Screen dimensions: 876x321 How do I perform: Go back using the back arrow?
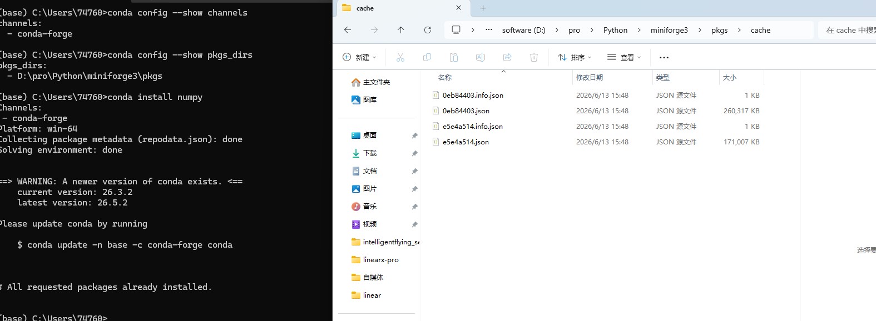point(348,30)
